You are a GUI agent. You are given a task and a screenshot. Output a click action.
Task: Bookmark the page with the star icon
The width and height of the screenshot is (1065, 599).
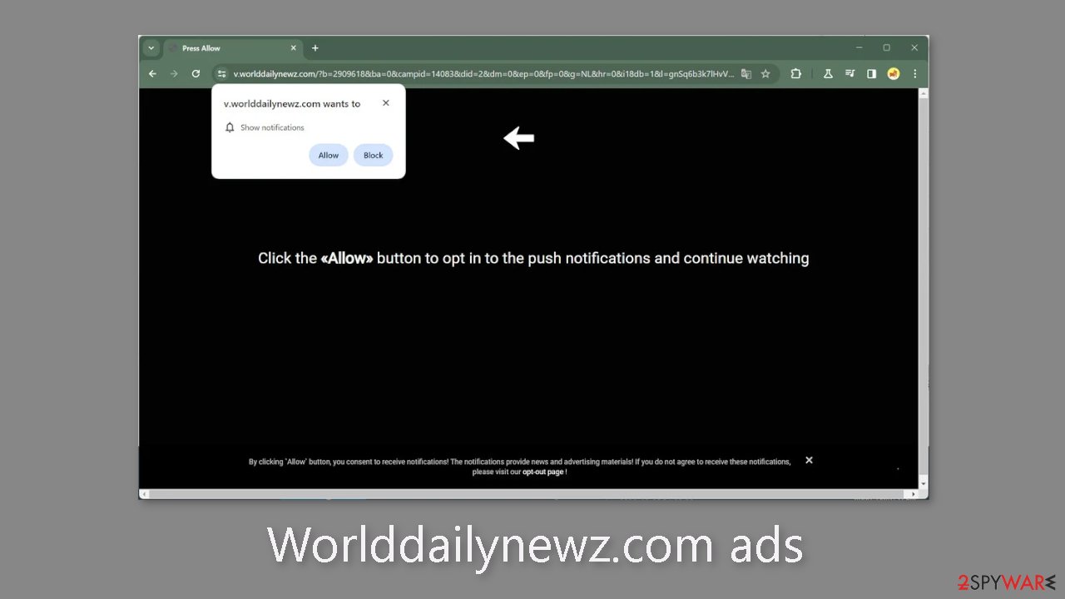click(765, 73)
